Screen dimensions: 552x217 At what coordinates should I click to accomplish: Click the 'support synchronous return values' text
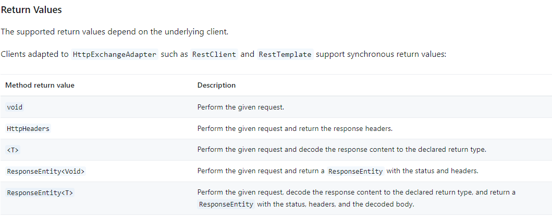click(x=381, y=54)
